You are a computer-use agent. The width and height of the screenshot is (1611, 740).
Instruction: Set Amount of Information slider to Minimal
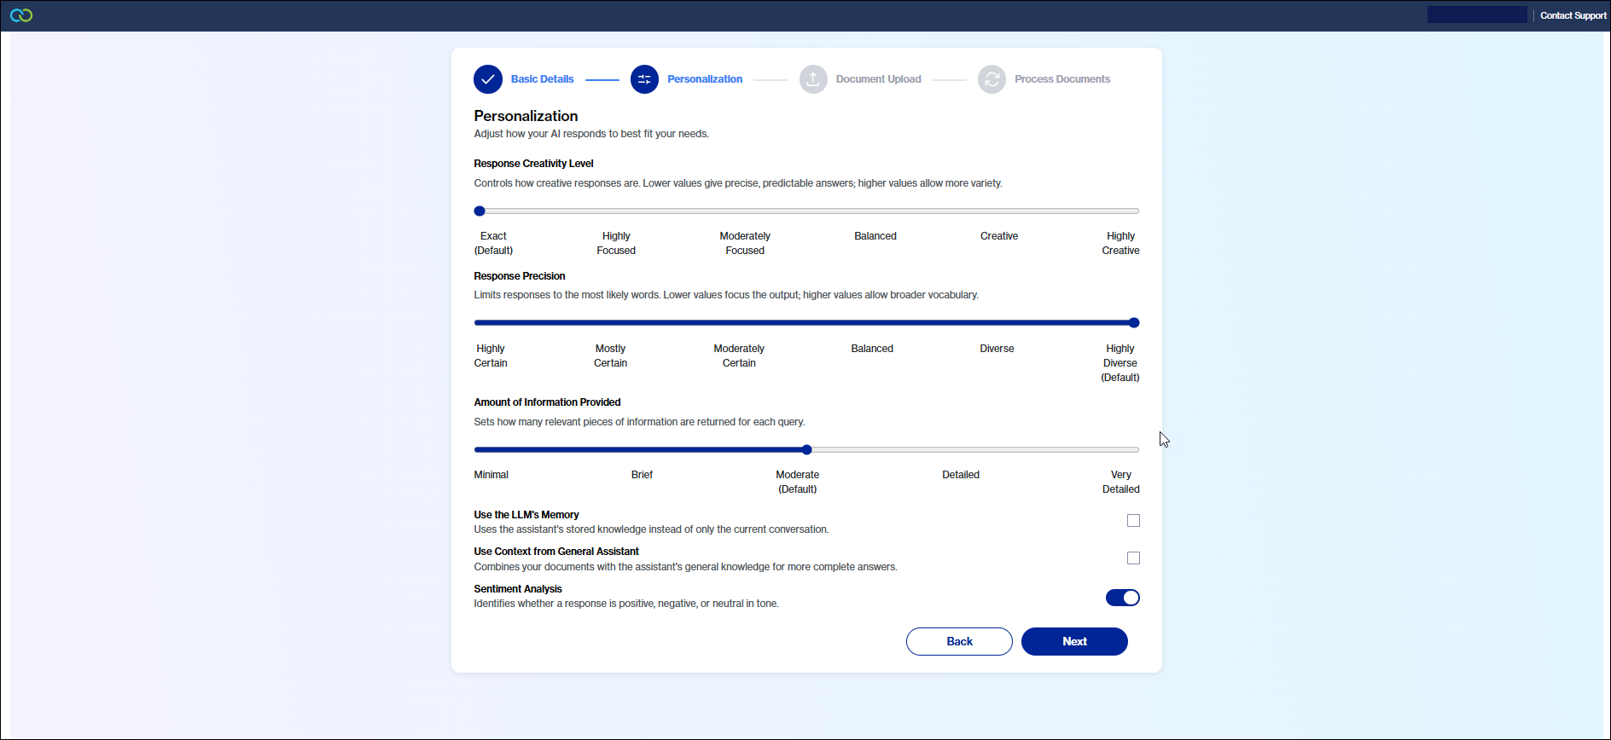click(x=480, y=450)
